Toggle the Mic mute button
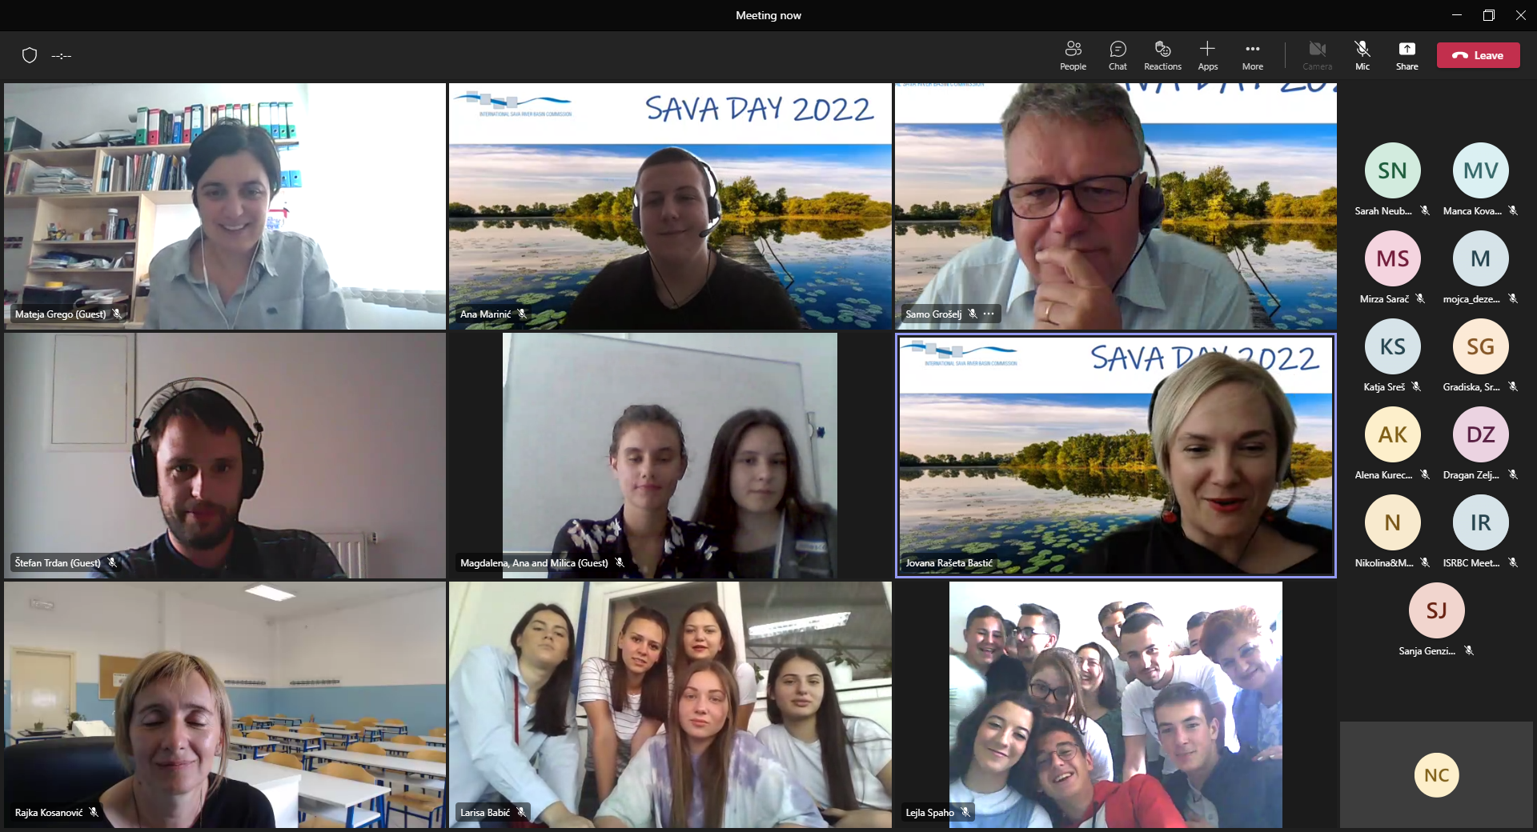Screen dimensions: 1537x832 point(1362,55)
